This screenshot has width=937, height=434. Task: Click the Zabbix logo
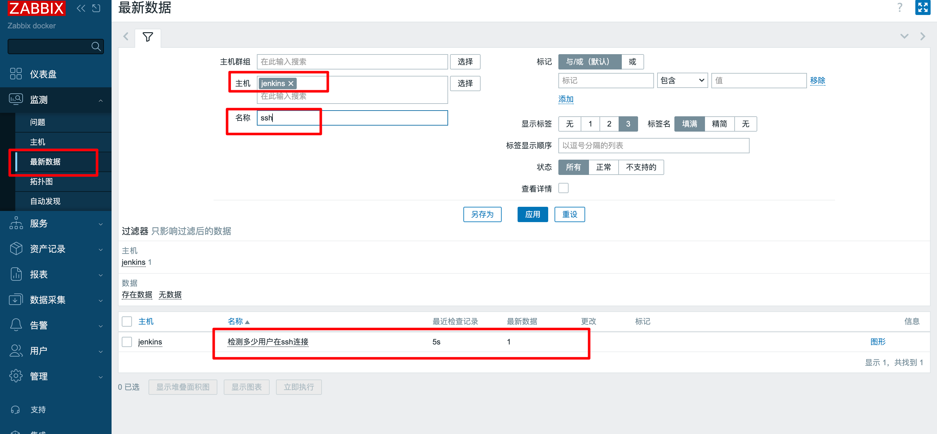point(36,8)
